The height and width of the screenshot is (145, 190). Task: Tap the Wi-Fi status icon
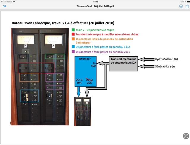coord(14,2)
